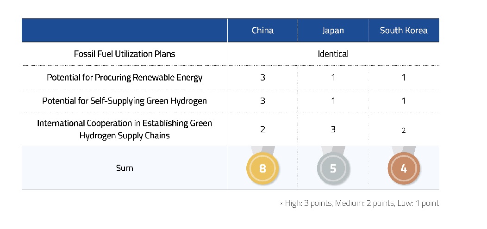The width and height of the screenshot is (487, 229).
Task: Click the Fossil Fuel Utilization Plans row label
Action: [125, 54]
